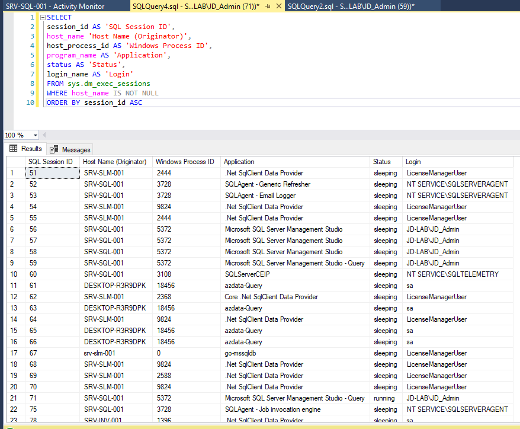Click the Windows Process ID column header
Viewport: 520px width, 429px height.
click(x=184, y=162)
